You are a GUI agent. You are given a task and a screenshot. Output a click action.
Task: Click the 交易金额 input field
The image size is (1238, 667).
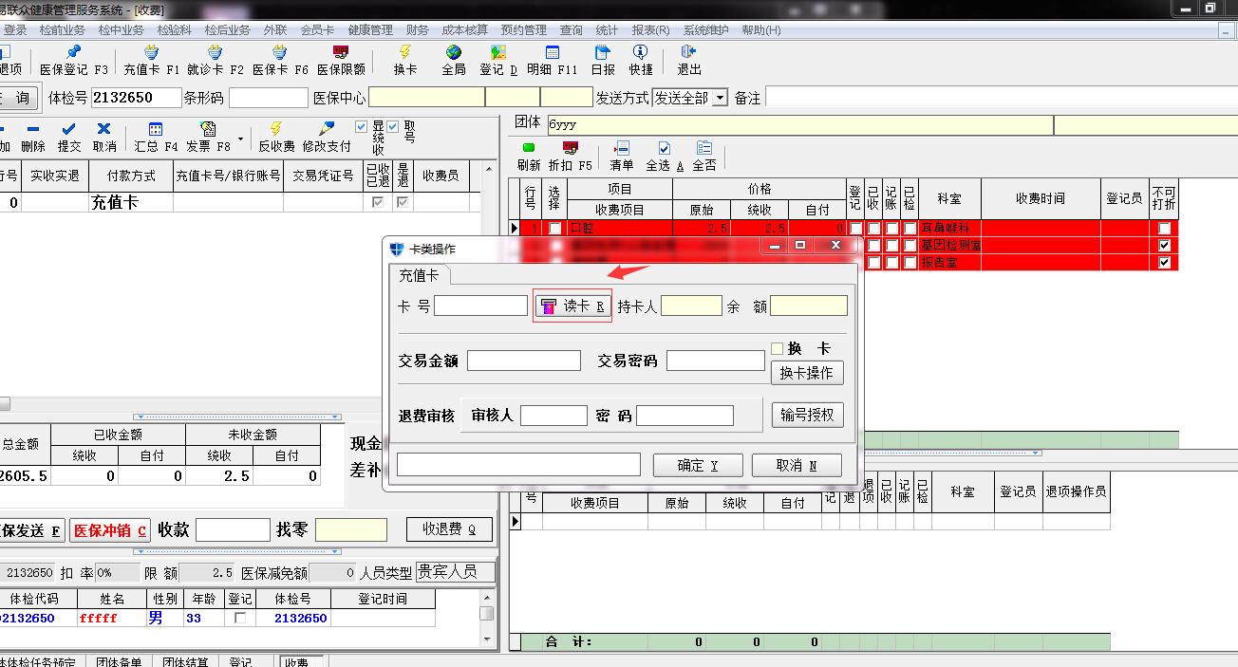pos(524,361)
